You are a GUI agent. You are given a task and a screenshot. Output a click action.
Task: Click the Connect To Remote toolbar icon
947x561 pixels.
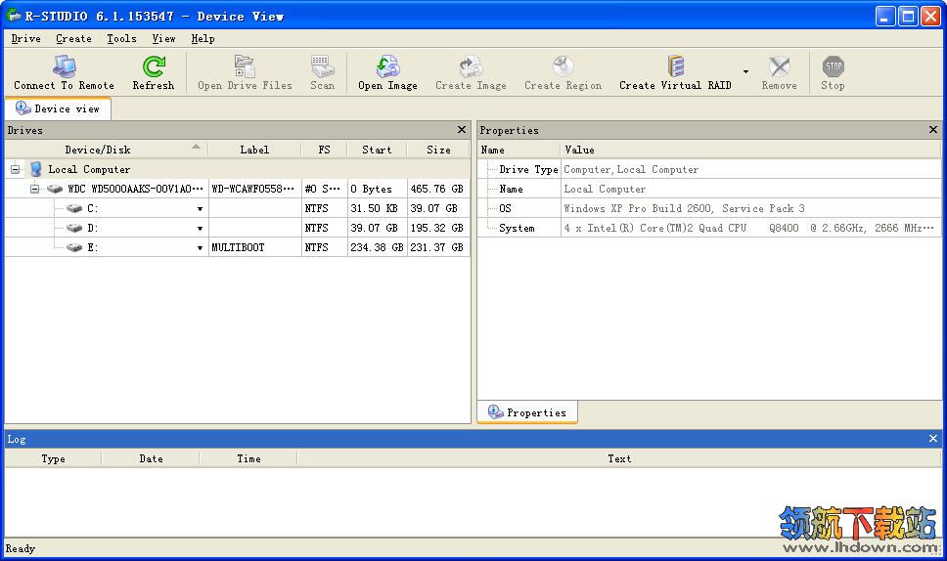pos(64,66)
